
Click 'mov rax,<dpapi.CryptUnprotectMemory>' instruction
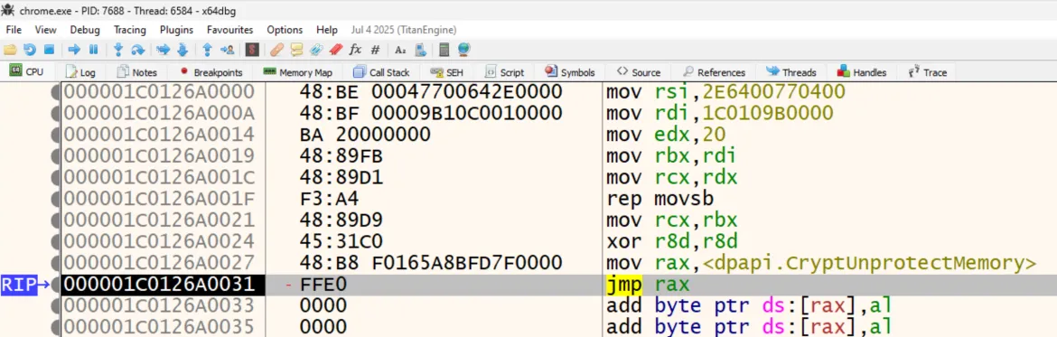click(821, 264)
